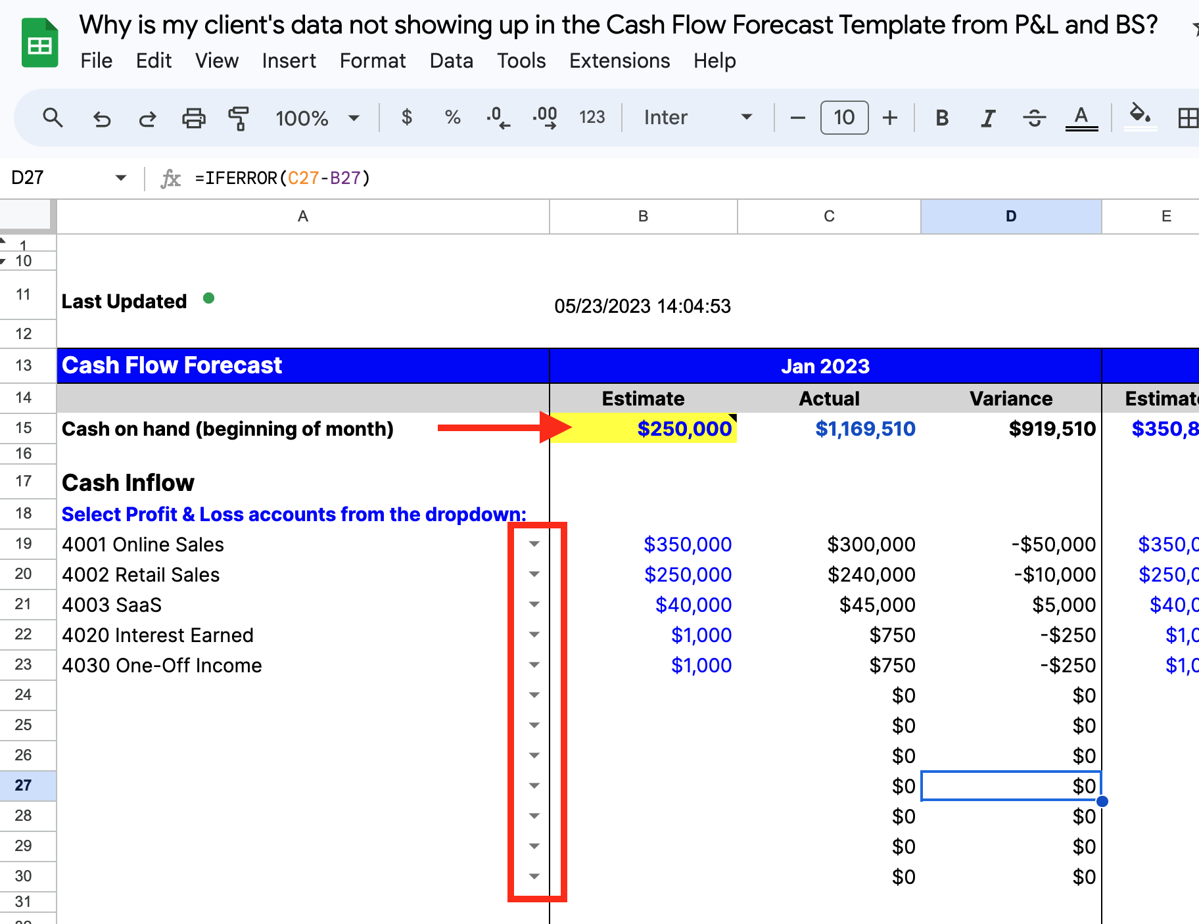Open the Insert menu

tap(289, 61)
